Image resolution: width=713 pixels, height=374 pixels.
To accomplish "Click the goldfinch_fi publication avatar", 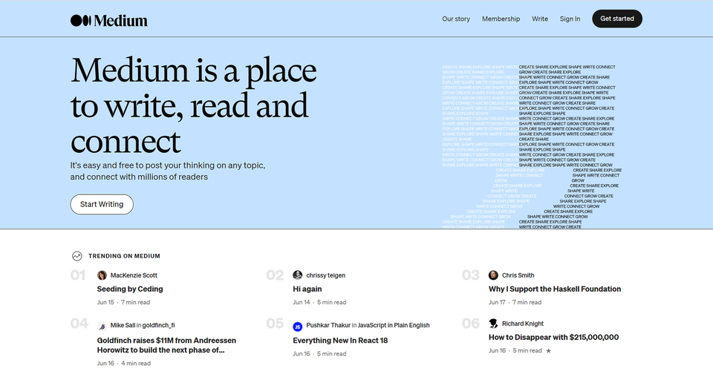I will tap(102, 327).
